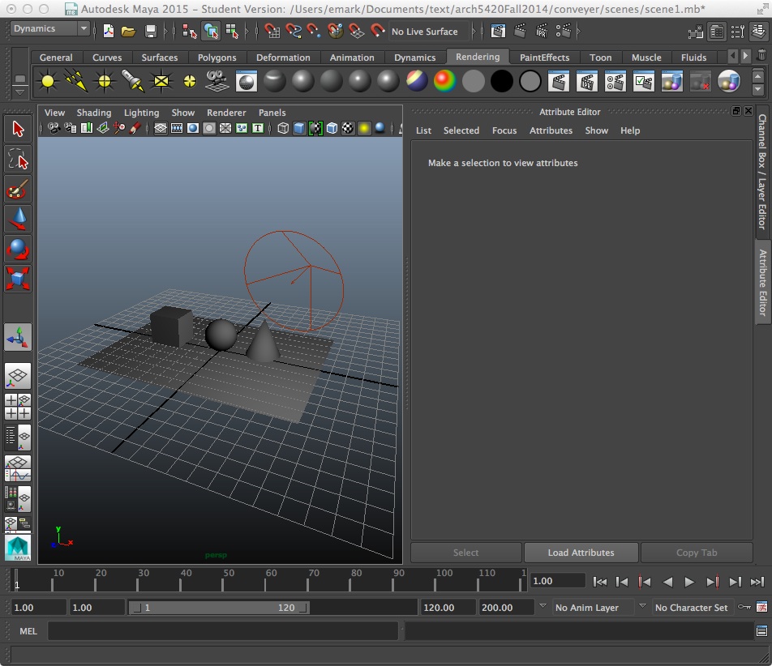Create a point light from the shelf

click(x=105, y=81)
